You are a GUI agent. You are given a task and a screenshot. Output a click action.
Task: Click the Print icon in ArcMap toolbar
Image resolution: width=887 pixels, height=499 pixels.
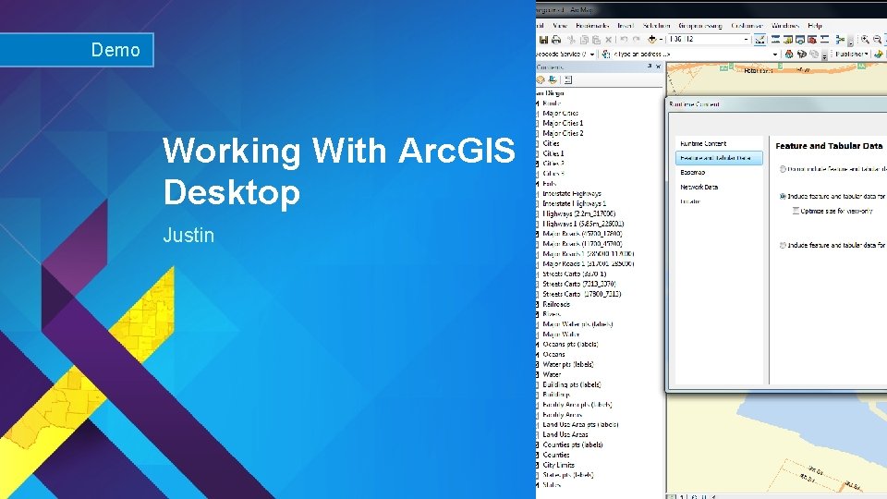[x=556, y=40]
